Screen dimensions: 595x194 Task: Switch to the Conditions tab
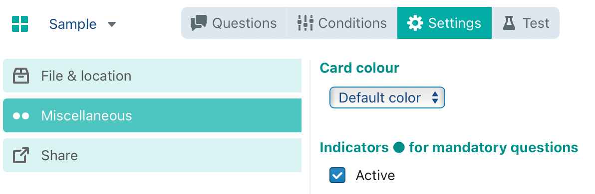(342, 23)
